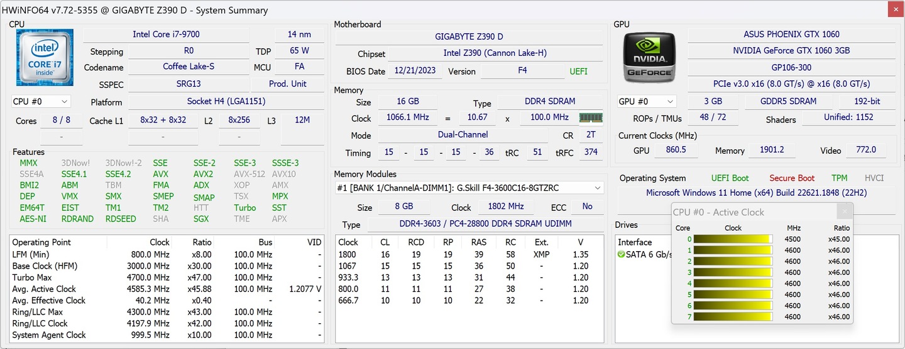The image size is (905, 349).
Task: Click the PCIe v3.0 x16 bus field
Action: 791,84
